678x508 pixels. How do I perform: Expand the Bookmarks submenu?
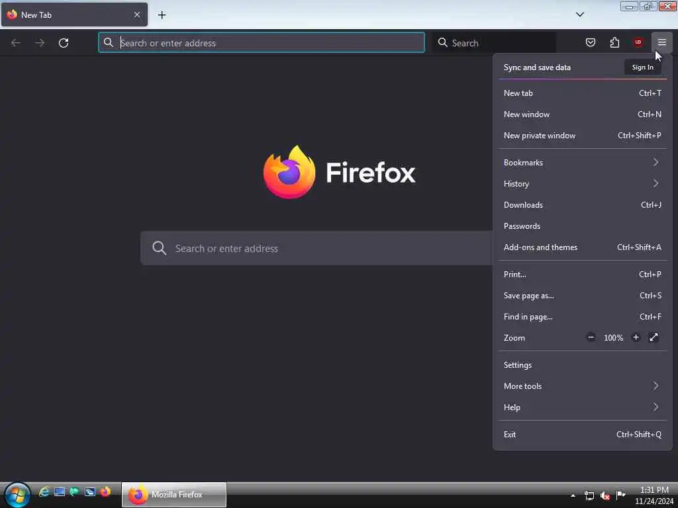pyautogui.click(x=583, y=163)
